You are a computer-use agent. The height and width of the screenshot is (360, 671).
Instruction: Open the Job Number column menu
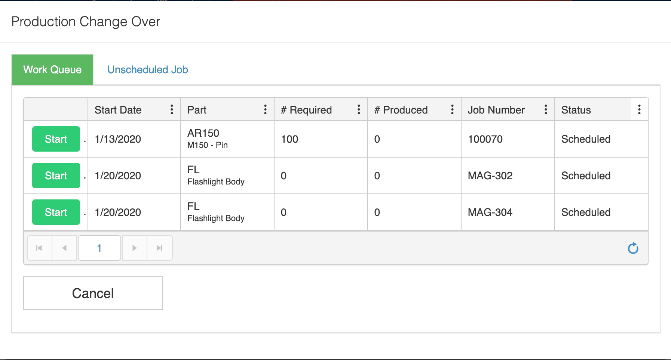tap(546, 109)
